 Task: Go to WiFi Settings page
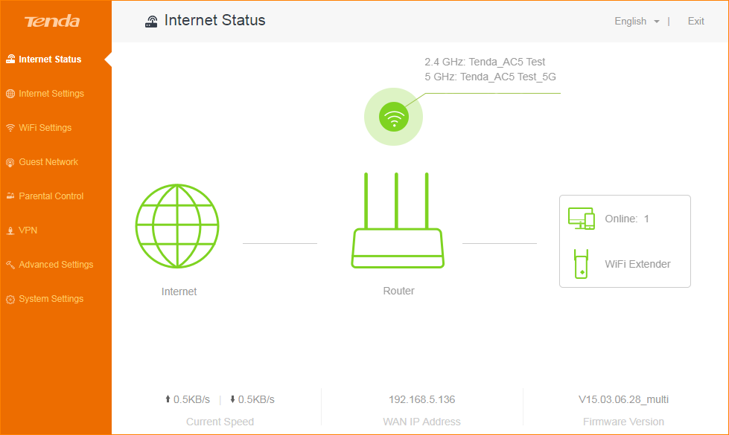(45, 128)
